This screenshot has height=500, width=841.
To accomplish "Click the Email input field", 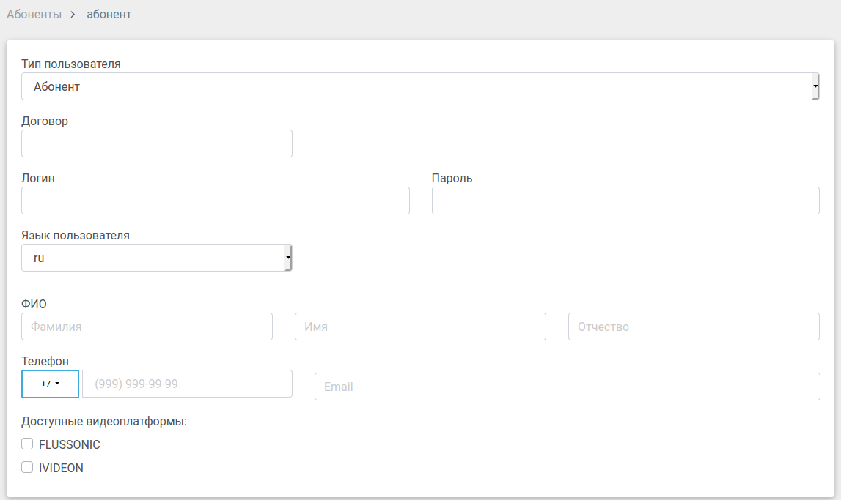I will tap(567, 387).
